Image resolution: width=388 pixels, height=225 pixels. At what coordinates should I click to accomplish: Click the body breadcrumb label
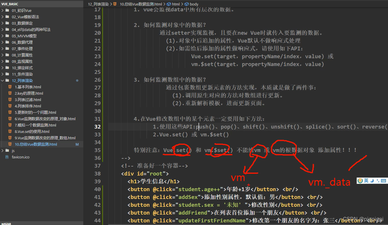[194, 4]
